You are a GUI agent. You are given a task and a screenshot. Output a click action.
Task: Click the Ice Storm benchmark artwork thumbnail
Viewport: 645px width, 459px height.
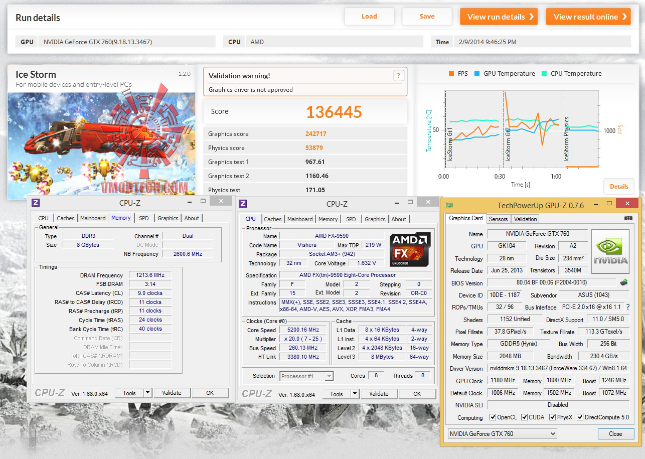click(101, 144)
